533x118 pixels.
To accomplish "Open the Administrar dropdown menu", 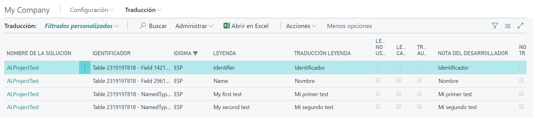I will (194, 26).
